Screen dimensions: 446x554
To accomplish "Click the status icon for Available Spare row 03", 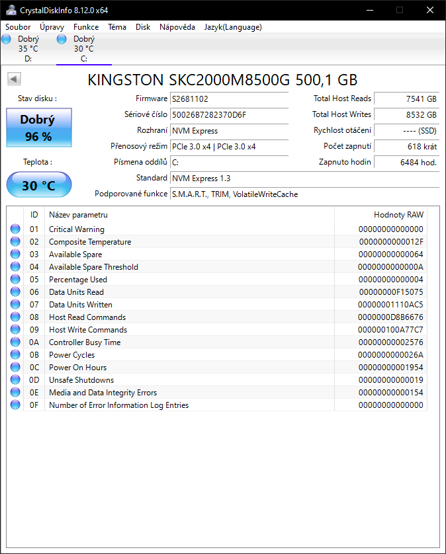I will [x=15, y=254].
